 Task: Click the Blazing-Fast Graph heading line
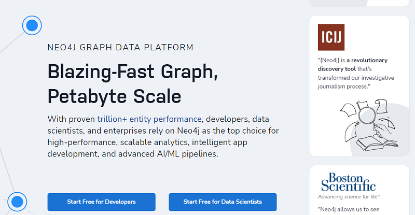pos(132,71)
